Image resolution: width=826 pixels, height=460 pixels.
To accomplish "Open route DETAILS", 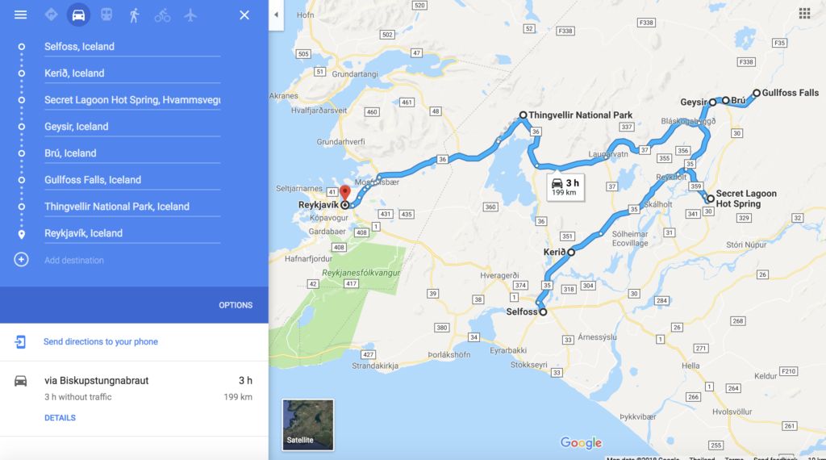I will pos(60,418).
